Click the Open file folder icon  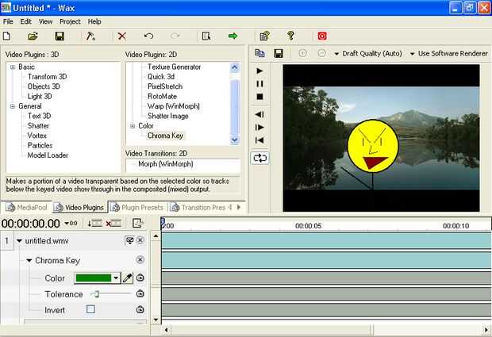[x=33, y=36]
